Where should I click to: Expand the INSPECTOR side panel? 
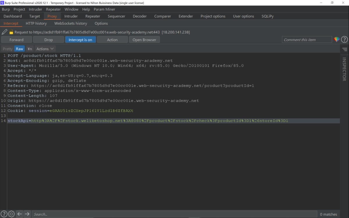pos(344,69)
